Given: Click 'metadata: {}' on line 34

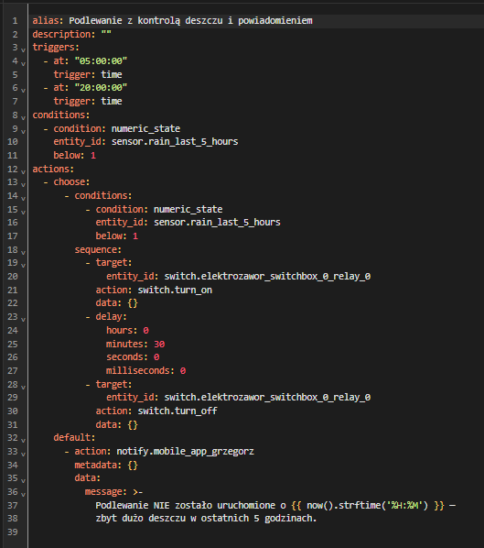Looking at the screenshot, I should tap(106, 465).
